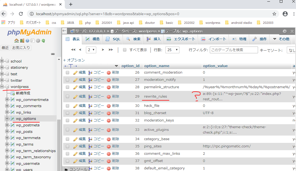The image size is (296, 171).
Task: Open the 行数 row count dropdown
Action: [x=172, y=50]
